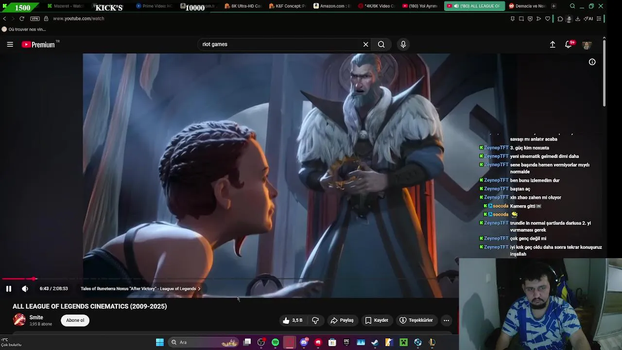Save video with Kaydet button
Screen dimensions: 622x350
(x=377, y=320)
